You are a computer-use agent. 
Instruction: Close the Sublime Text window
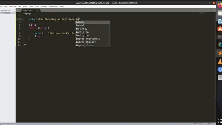pyautogui.click(x=214, y=3)
